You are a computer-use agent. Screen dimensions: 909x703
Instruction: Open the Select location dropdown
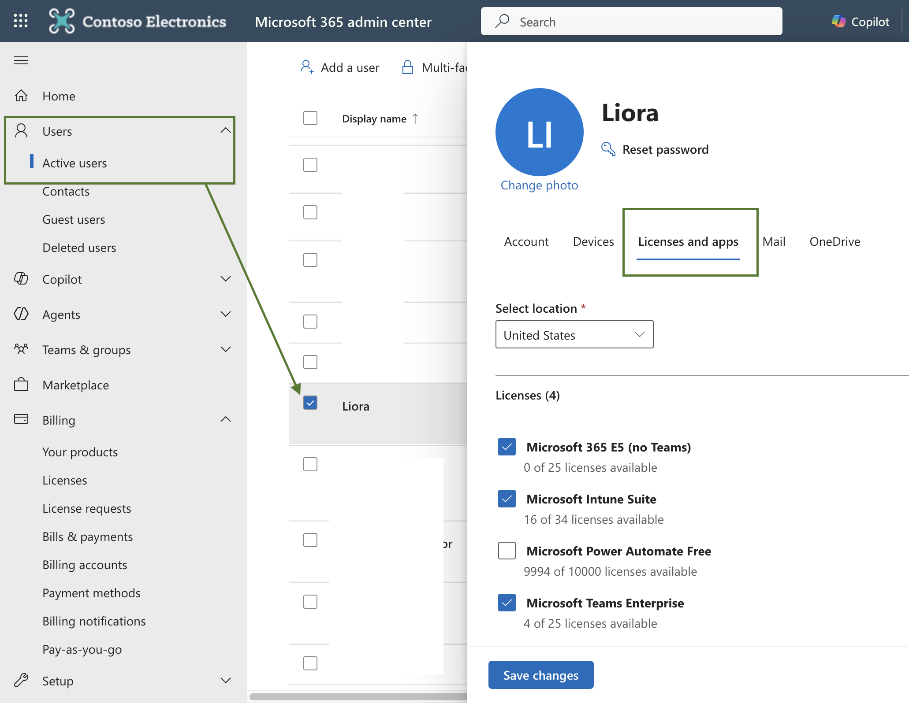coord(574,334)
